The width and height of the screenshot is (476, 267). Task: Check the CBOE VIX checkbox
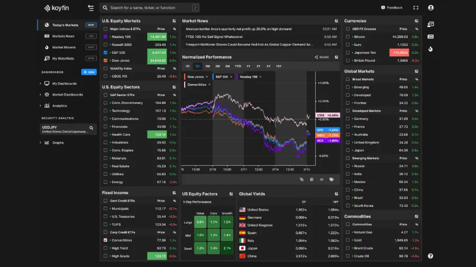[x=105, y=77]
